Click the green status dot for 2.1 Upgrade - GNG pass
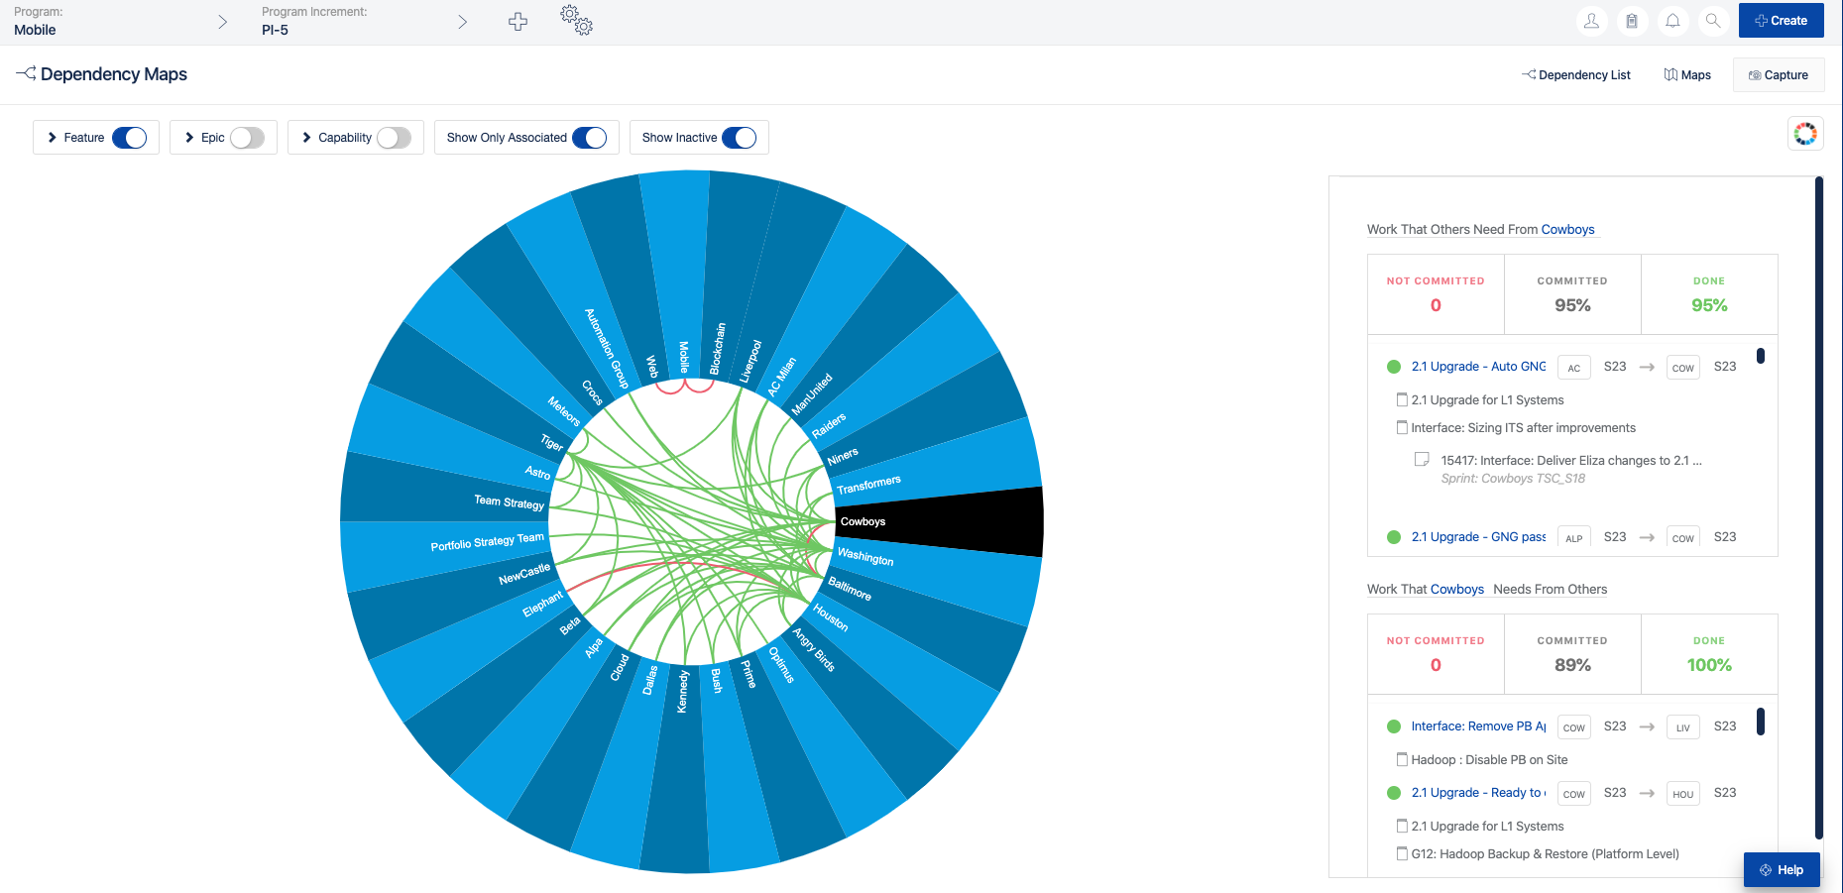 [x=1394, y=537]
